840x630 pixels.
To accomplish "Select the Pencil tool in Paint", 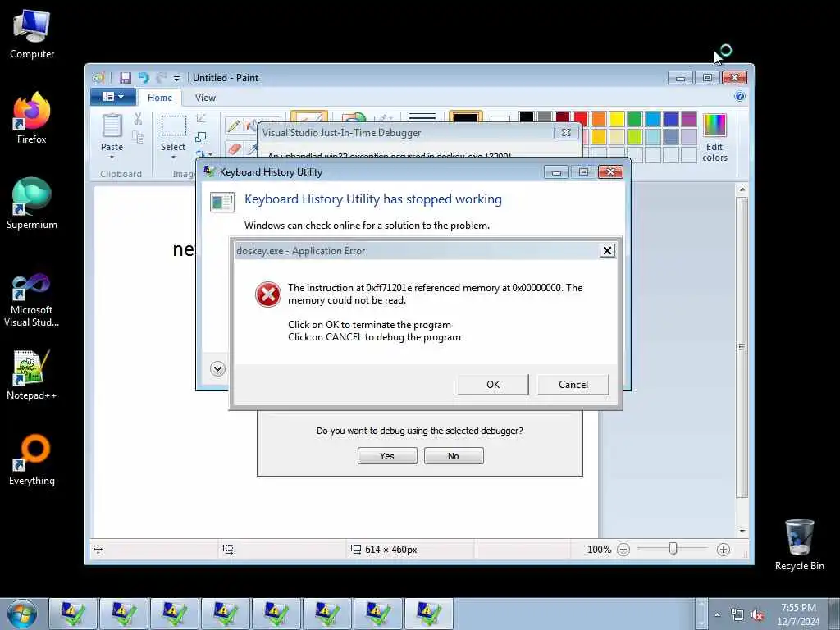I will pos(233,126).
